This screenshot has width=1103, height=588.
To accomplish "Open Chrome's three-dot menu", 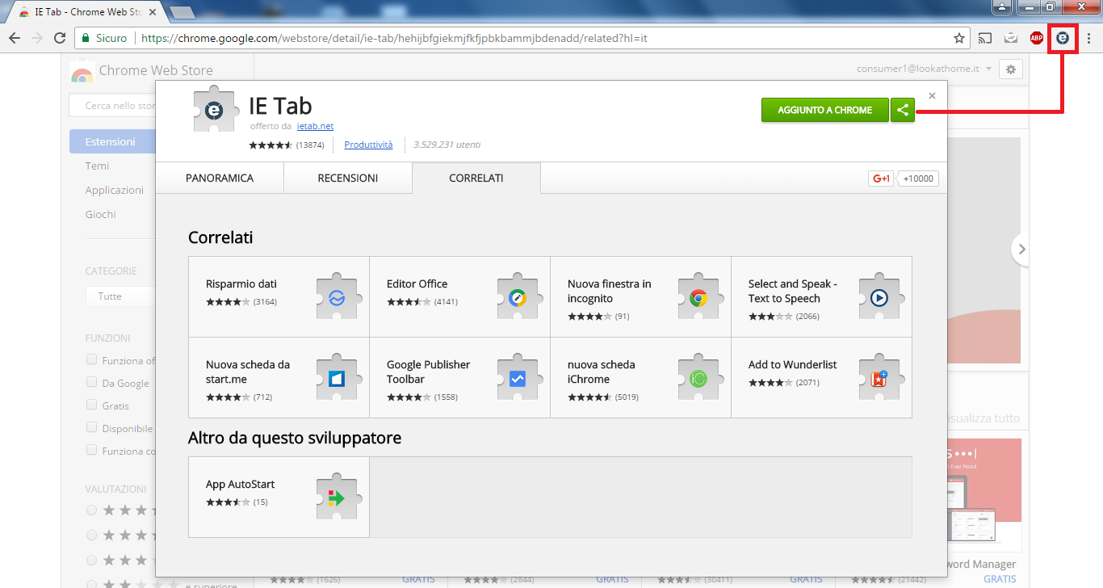I will coord(1088,38).
